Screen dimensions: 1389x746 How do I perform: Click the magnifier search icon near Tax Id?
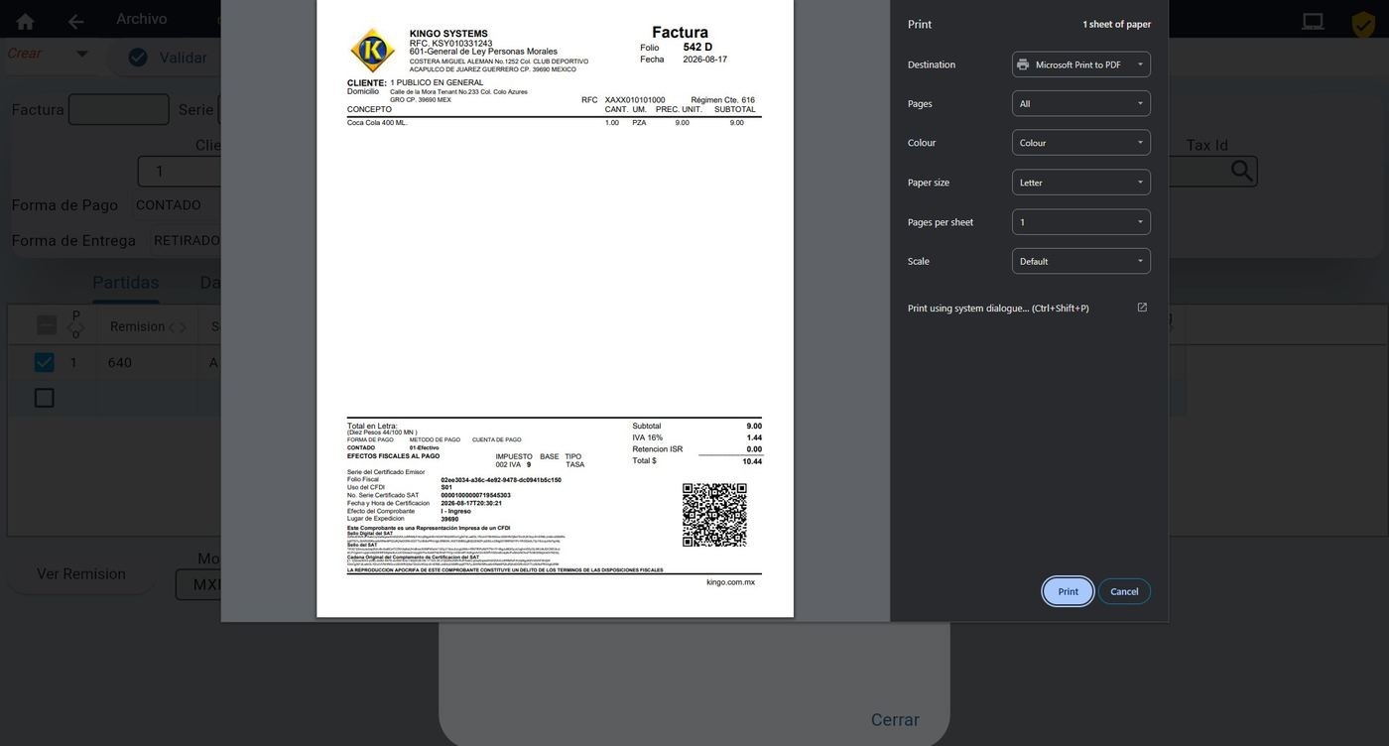pyautogui.click(x=1241, y=171)
